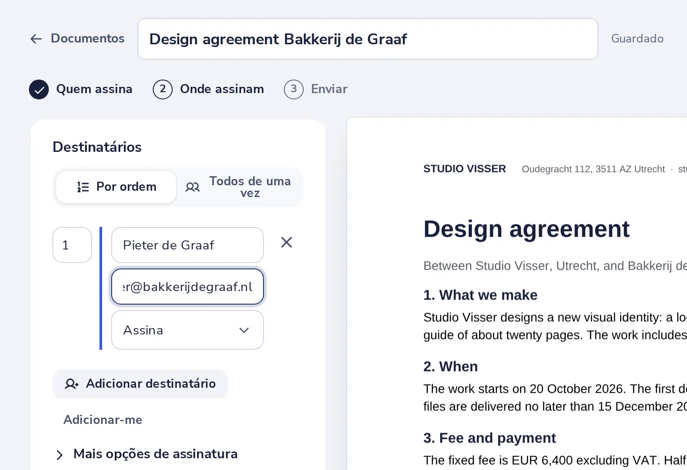The image size is (687, 470).
Task: Click Adicionar-me link
Action: (103, 420)
